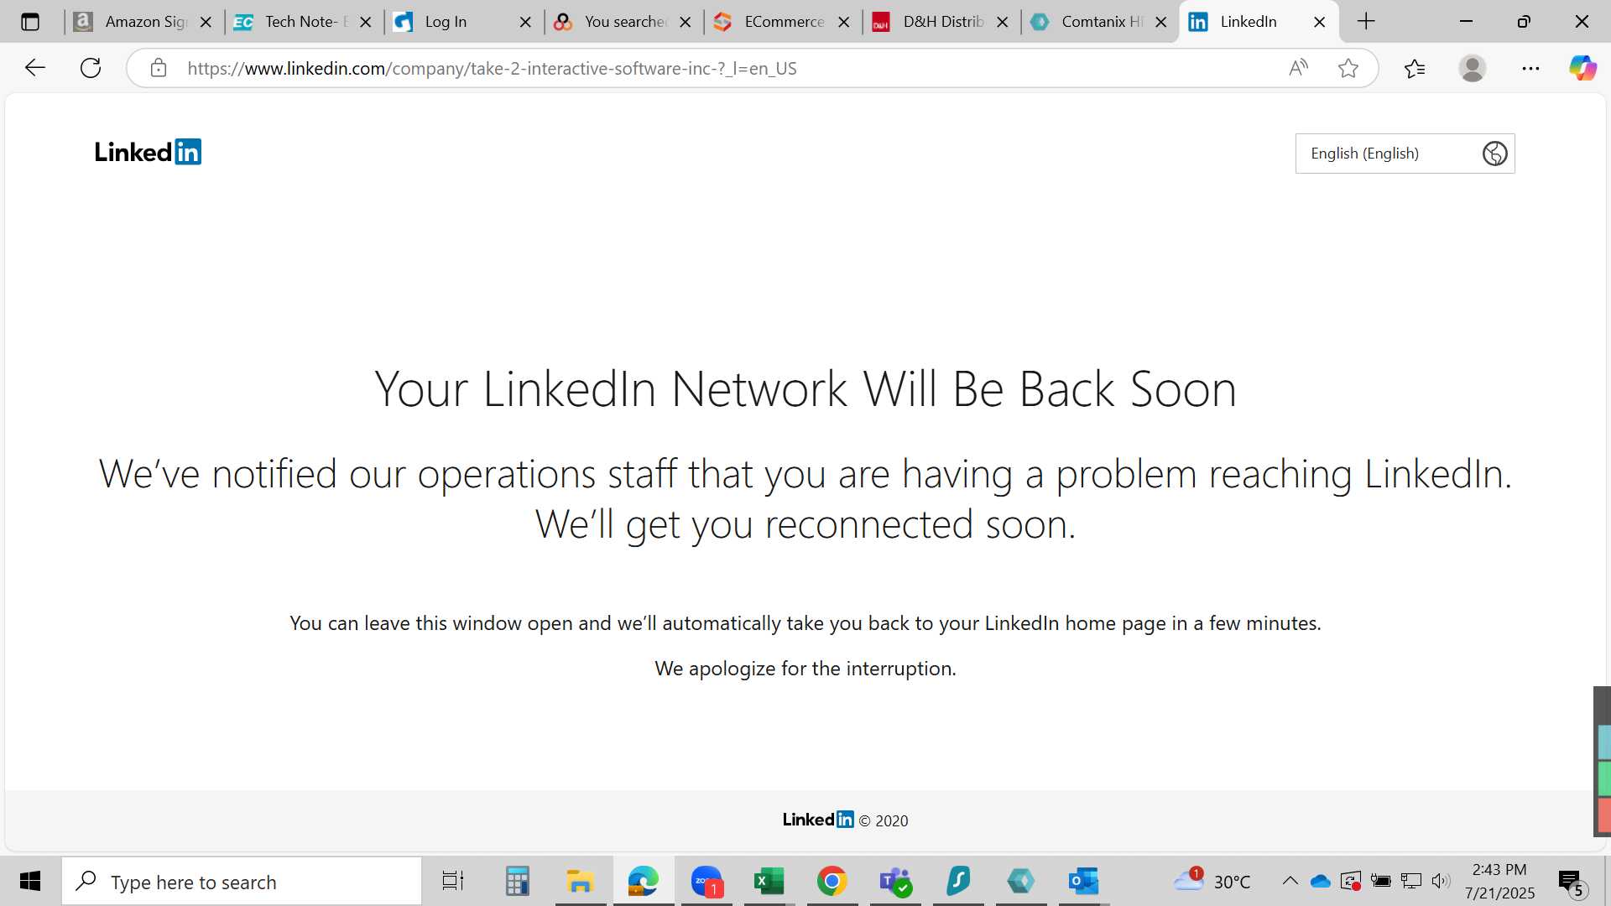Refresh the LinkedIn page
The height and width of the screenshot is (906, 1611).
[x=91, y=68]
